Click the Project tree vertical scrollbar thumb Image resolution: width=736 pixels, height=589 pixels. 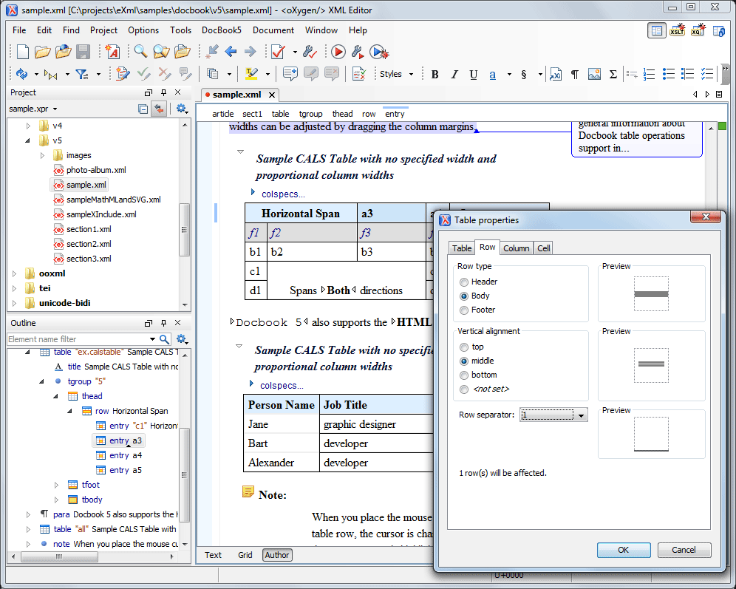[185, 230]
